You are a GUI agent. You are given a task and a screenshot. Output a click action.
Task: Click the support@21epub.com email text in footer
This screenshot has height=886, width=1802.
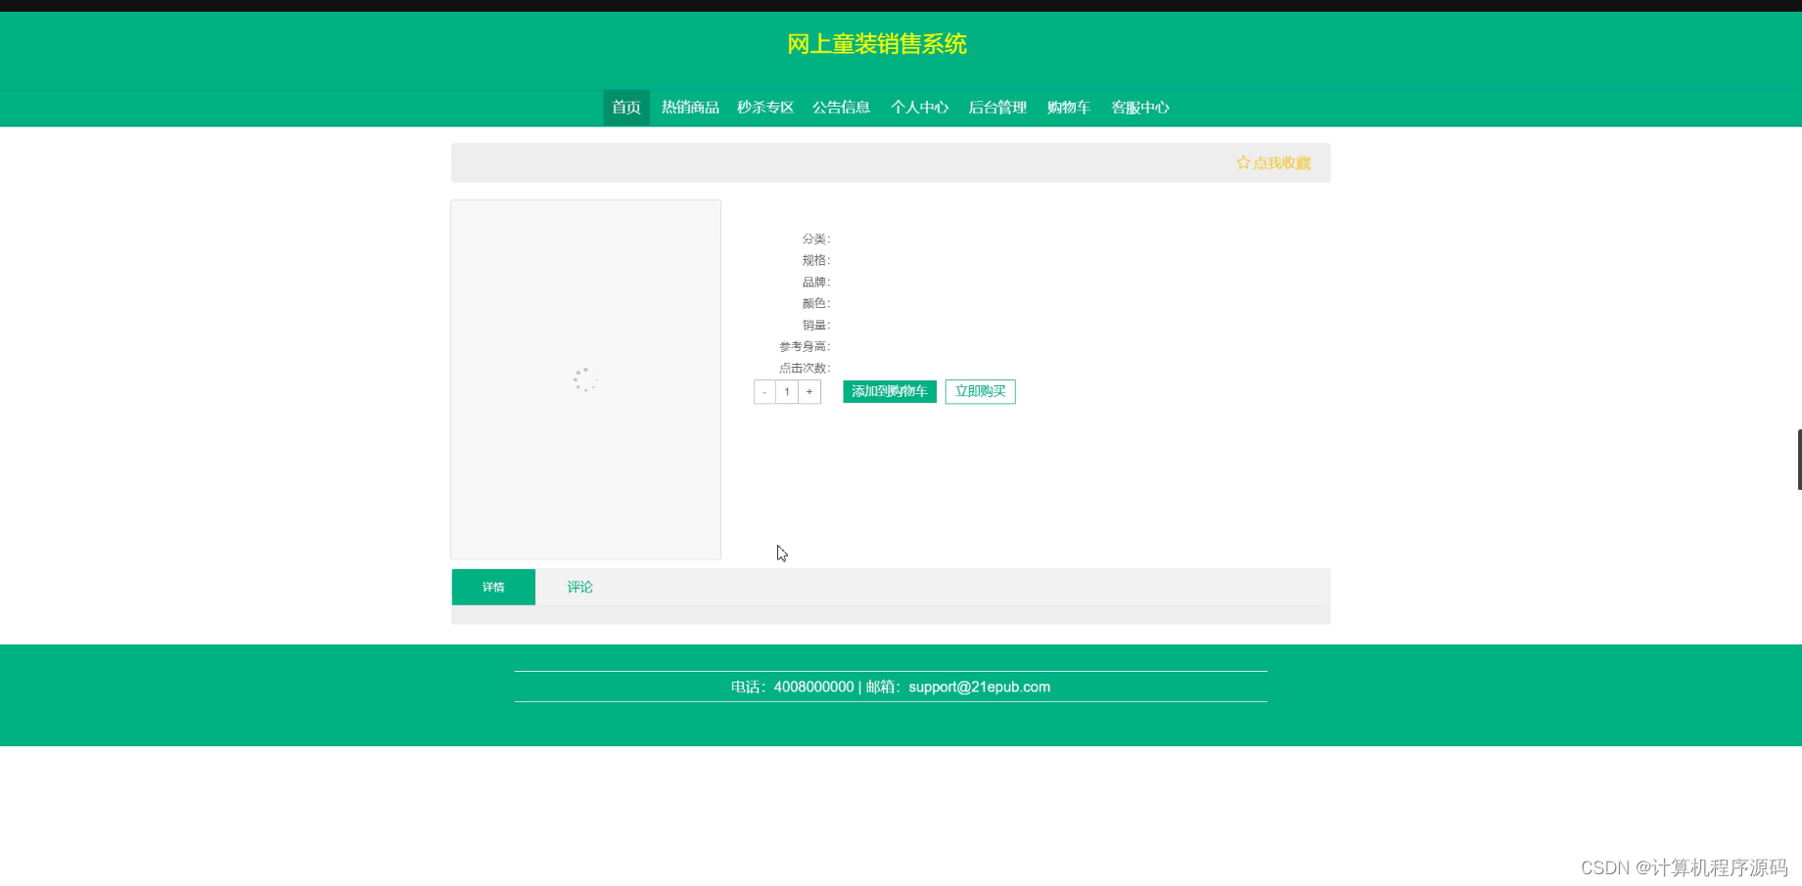tap(978, 687)
